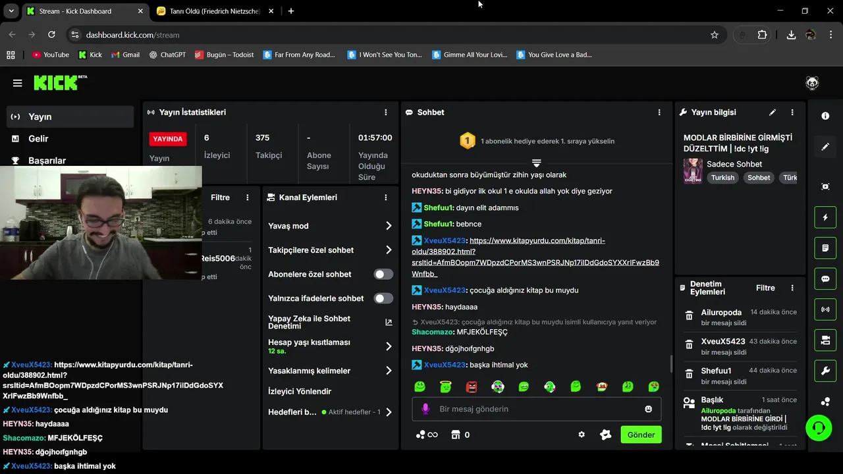Click the note document icon in sidebar

pos(825,248)
